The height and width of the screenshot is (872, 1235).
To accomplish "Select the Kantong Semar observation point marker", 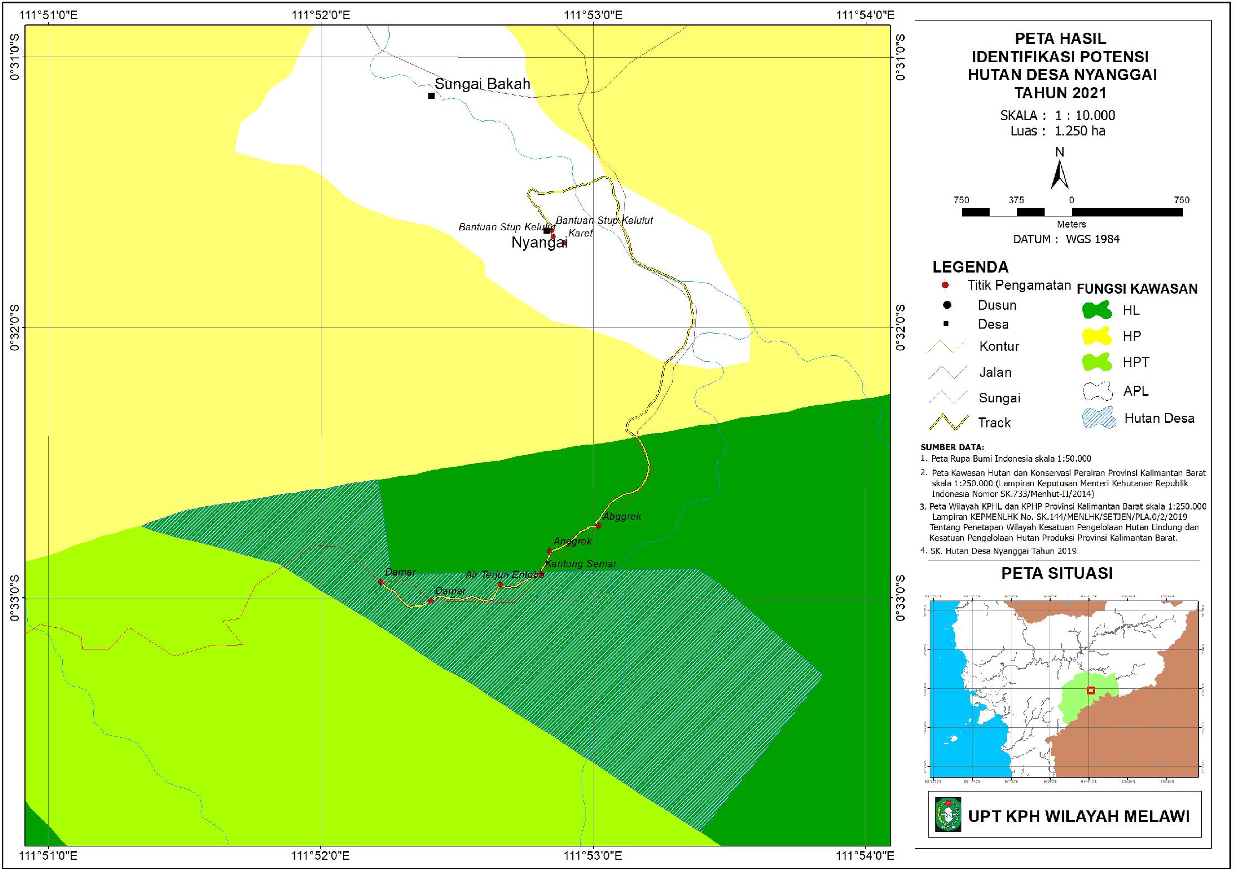I will click(x=541, y=574).
